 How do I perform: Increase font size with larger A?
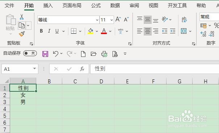coord(118,19)
